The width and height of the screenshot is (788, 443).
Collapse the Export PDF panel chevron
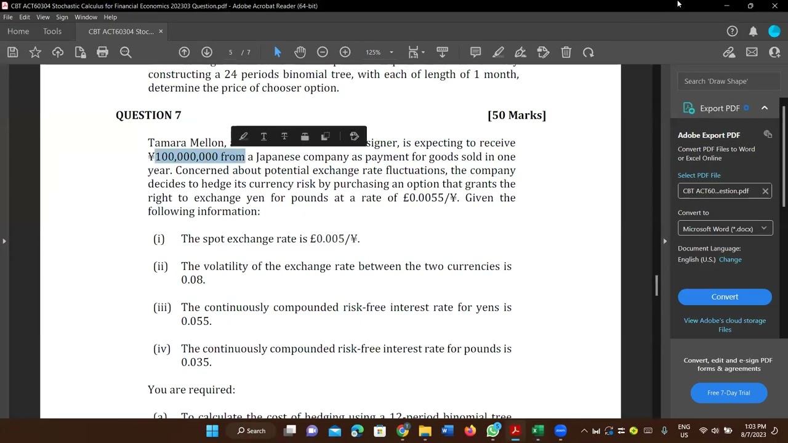point(765,108)
